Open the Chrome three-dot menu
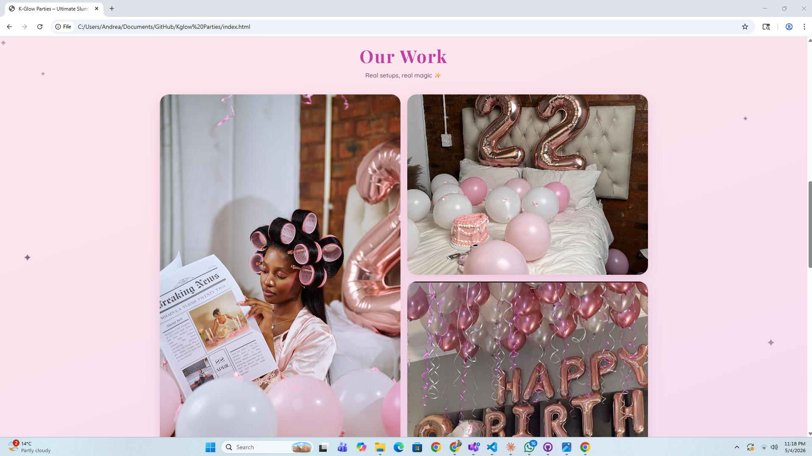The height and width of the screenshot is (456, 812). point(804,27)
